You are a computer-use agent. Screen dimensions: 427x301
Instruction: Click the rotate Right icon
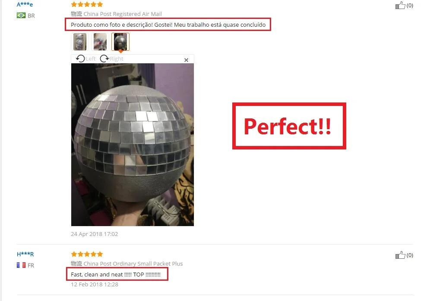coord(104,59)
